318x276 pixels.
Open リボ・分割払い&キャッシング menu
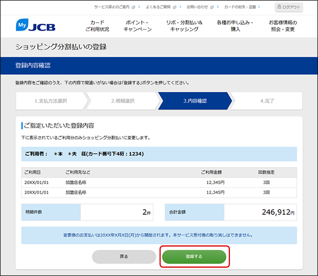[x=184, y=26]
